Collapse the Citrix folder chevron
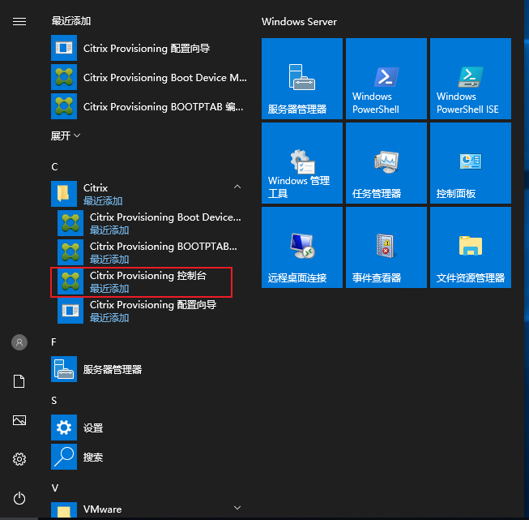The height and width of the screenshot is (520, 529). tap(237, 187)
